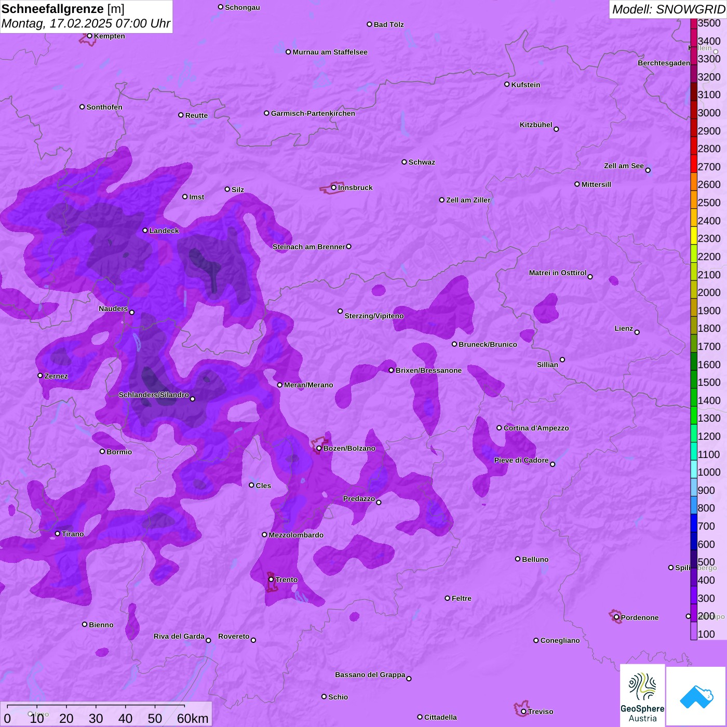Click the 'Pieve di Cadore' label
This screenshot has height=727, width=727.
(x=521, y=460)
